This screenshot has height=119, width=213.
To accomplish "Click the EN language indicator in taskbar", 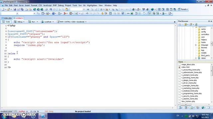I will 178,116.
